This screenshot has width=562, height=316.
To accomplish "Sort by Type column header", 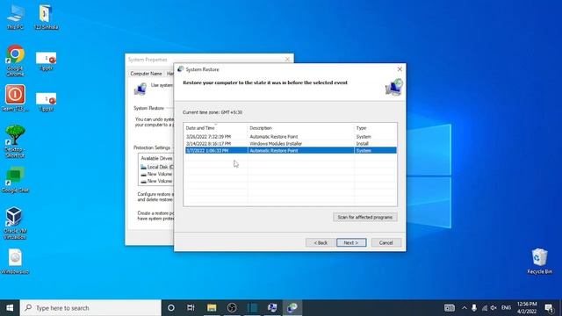I will (375, 128).
